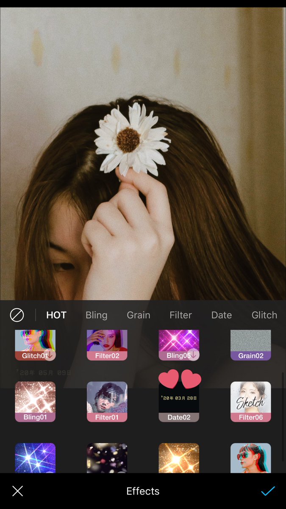Open the Date tab

click(222, 315)
